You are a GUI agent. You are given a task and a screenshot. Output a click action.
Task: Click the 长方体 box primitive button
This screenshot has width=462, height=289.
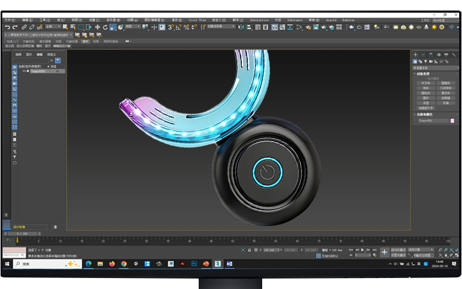[425, 83]
